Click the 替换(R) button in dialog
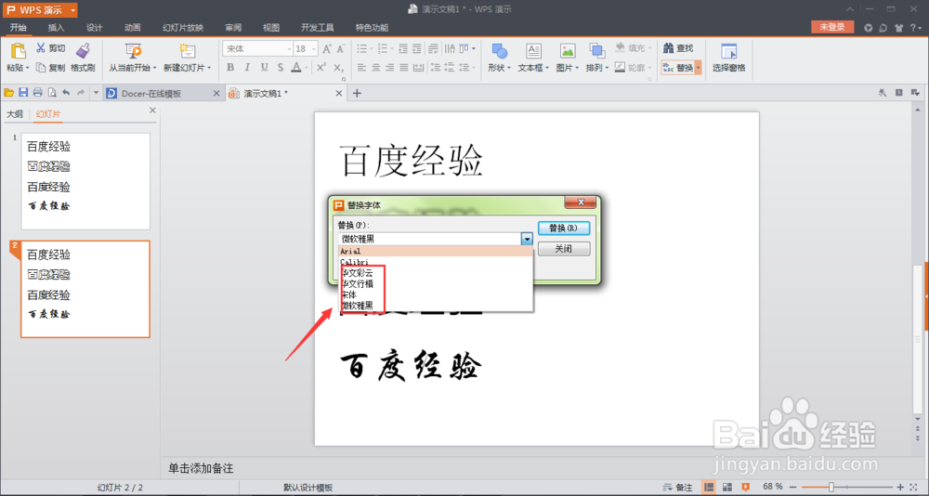 click(x=564, y=228)
